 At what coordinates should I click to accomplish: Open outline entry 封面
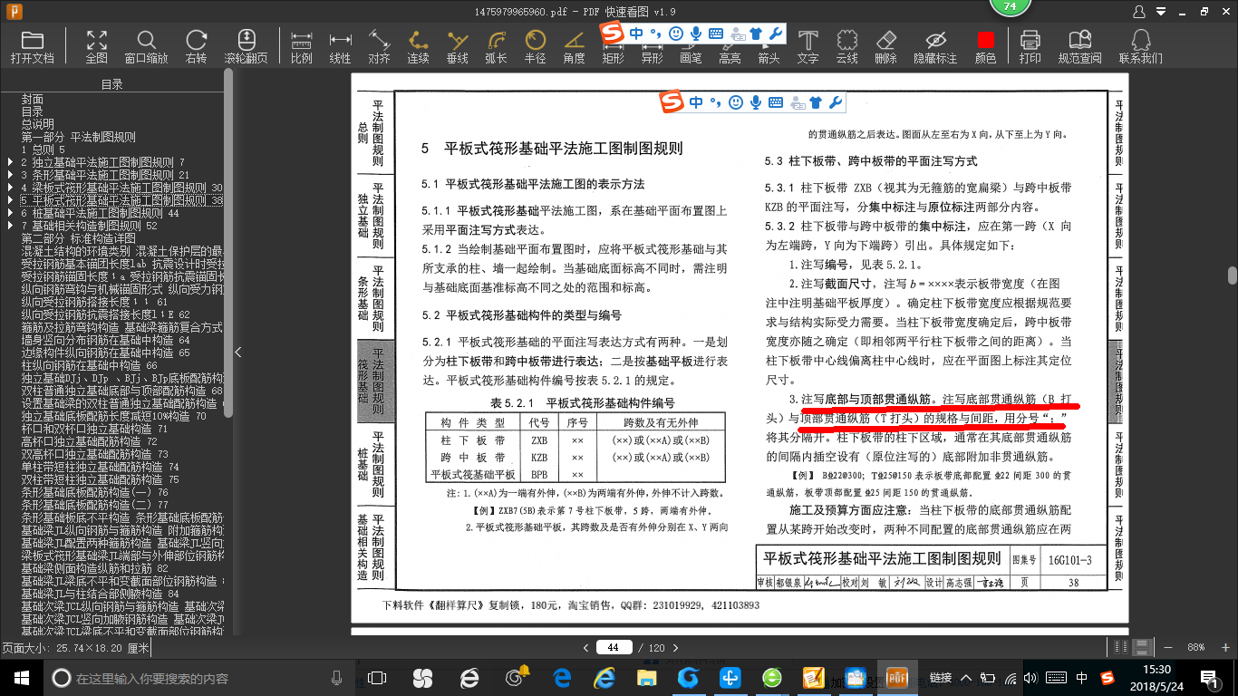(33, 99)
